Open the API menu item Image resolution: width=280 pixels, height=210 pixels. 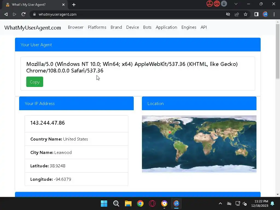(x=203, y=27)
